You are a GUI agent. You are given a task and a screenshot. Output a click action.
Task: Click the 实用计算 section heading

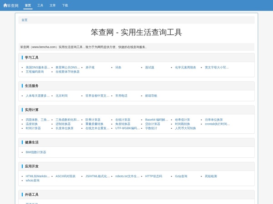point(31,110)
